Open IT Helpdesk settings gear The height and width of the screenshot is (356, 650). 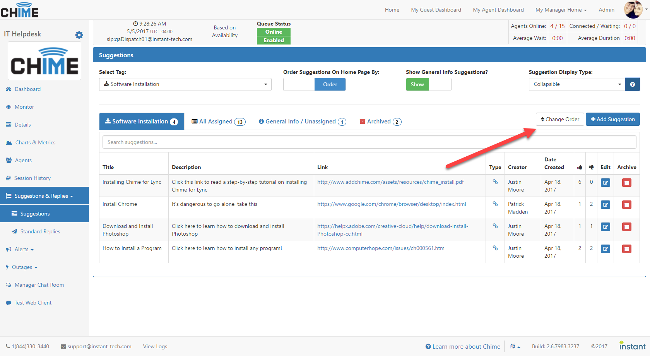click(79, 35)
